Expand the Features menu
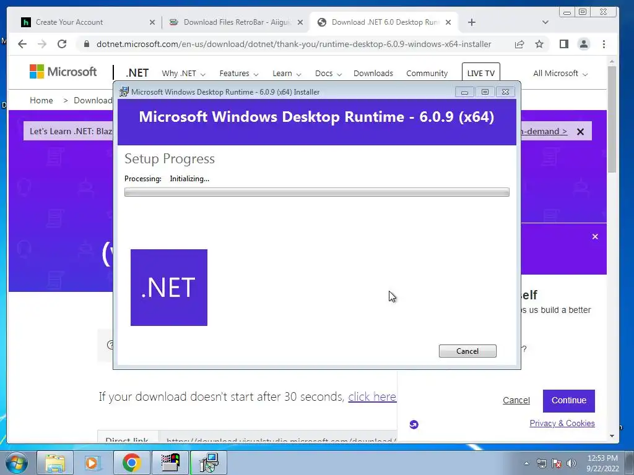Screen dimensions: 634x475 coord(238,74)
